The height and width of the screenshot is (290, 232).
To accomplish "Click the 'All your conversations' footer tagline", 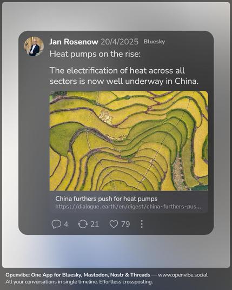I will [x=79, y=282].
